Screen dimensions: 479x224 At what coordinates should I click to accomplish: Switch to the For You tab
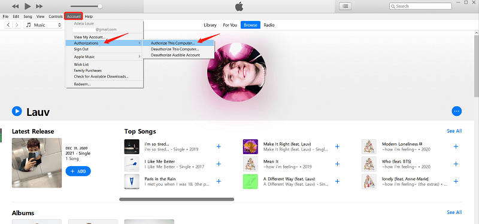(x=230, y=25)
